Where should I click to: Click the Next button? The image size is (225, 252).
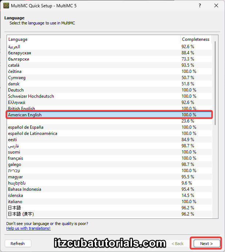click(206, 243)
